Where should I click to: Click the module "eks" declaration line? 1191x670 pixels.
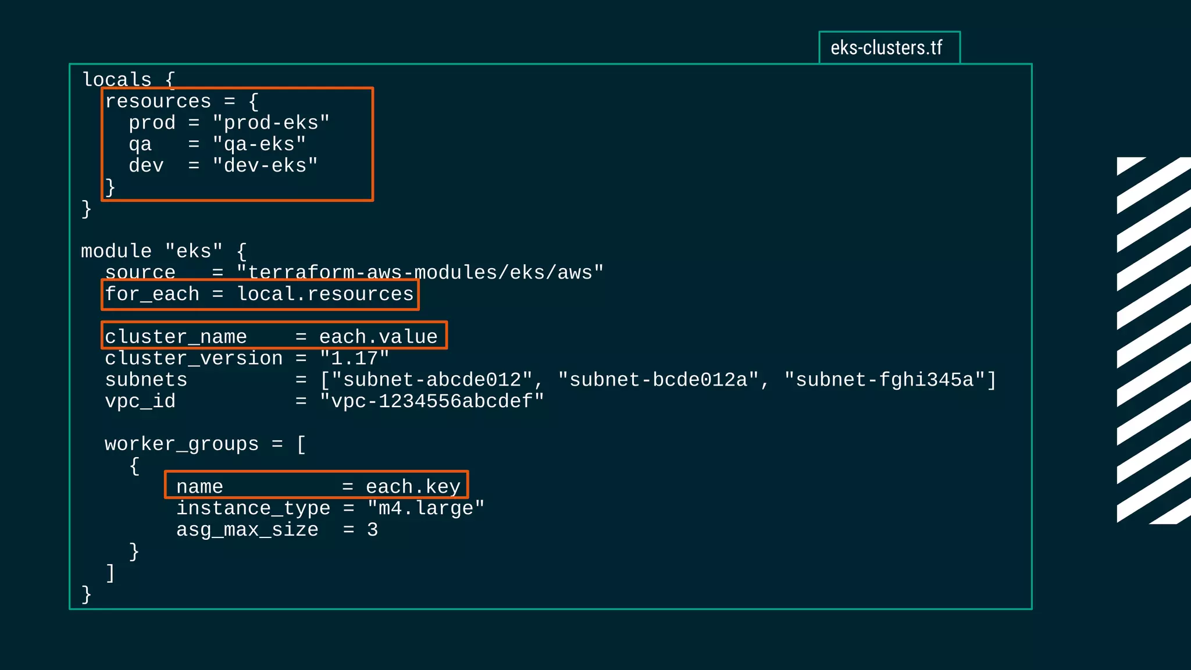(x=164, y=251)
